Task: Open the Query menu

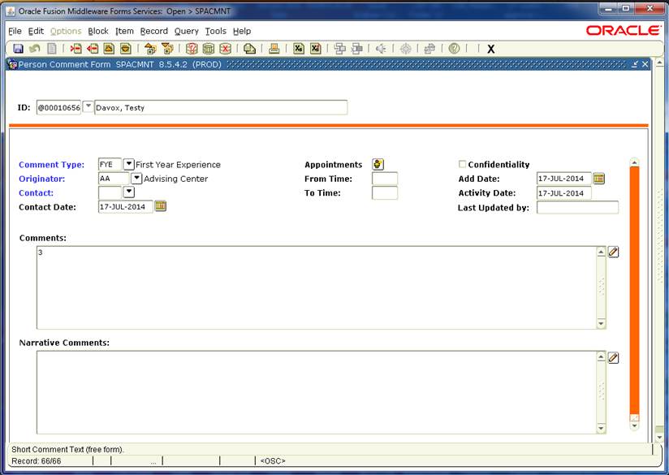Action: tap(186, 31)
